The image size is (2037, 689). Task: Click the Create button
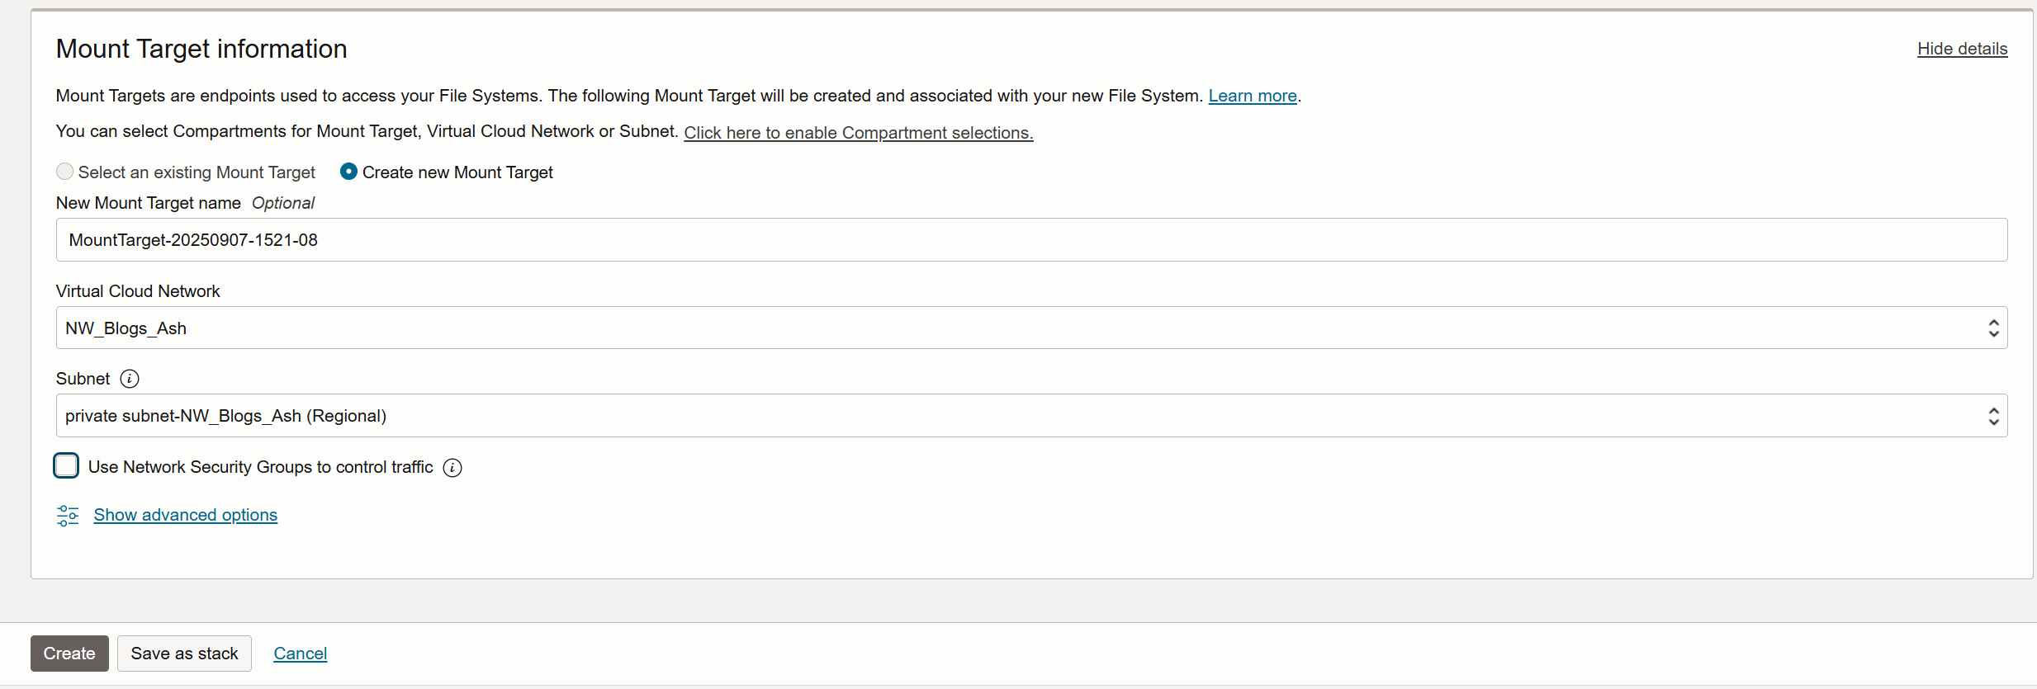pyautogui.click(x=69, y=654)
